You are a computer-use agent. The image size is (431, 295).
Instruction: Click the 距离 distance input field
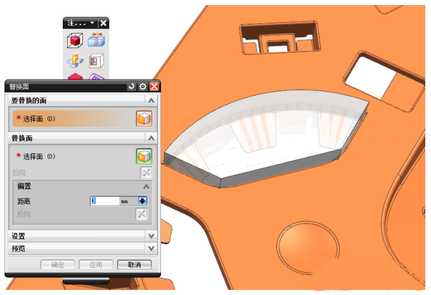coord(105,201)
